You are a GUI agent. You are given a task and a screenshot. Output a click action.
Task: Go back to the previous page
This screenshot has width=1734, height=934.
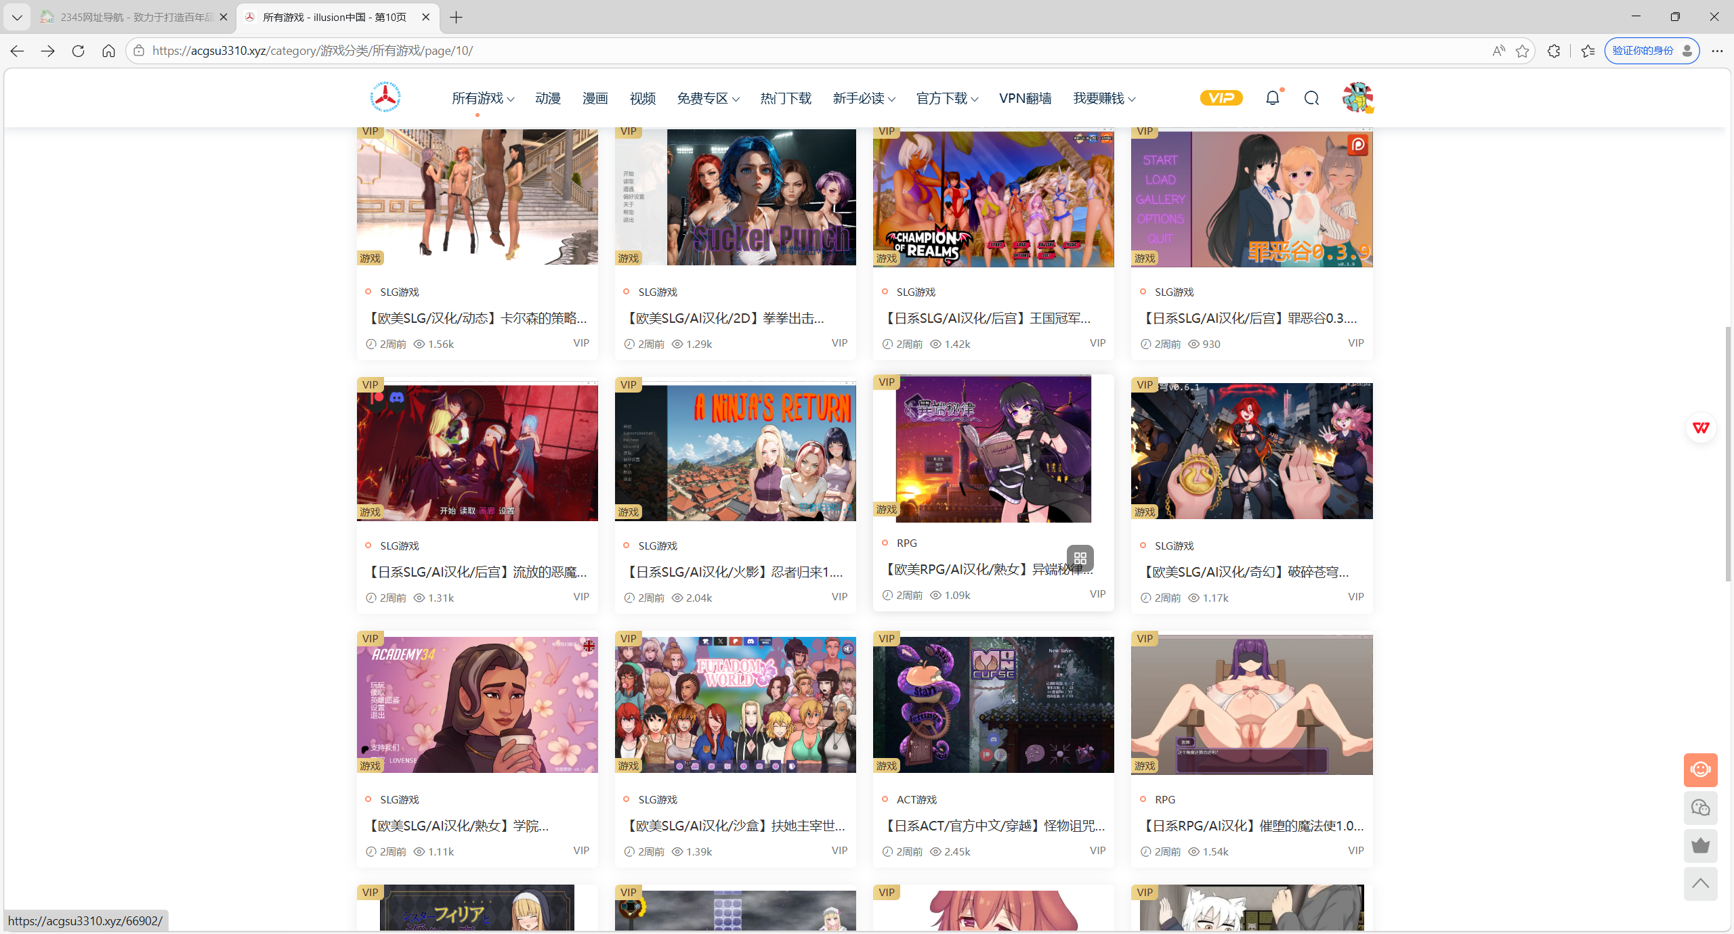click(17, 51)
